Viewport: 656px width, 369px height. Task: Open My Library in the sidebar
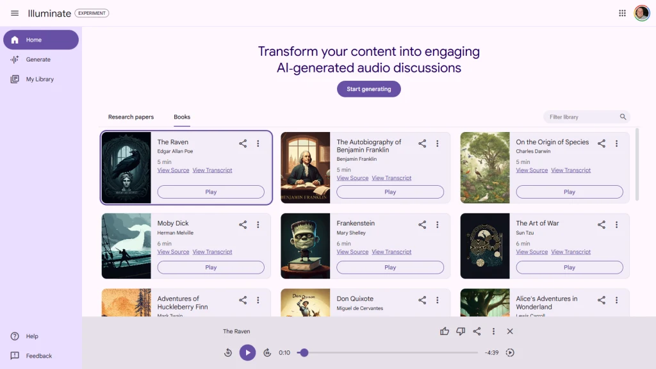click(40, 79)
